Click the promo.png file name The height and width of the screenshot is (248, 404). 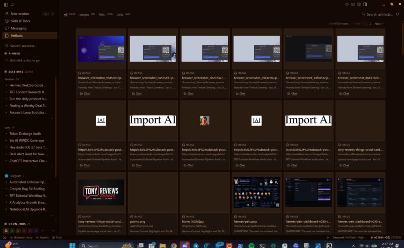click(x=137, y=221)
